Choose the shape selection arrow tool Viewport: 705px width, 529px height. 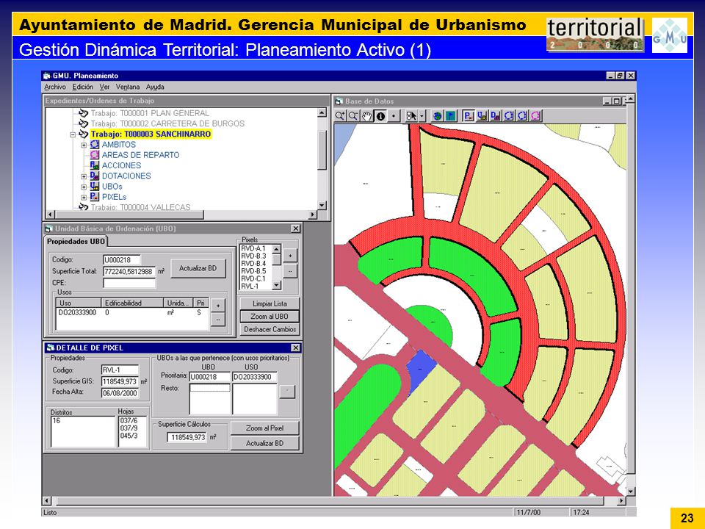(411, 116)
